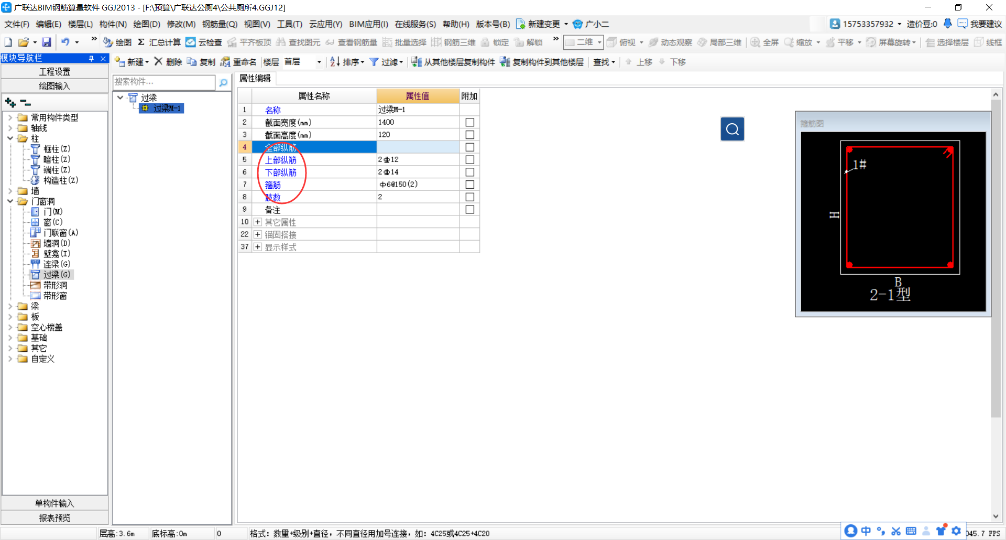Screen dimensions: 1006x540
Task: Click the blue magnifier button in the property area
Action: 732,129
